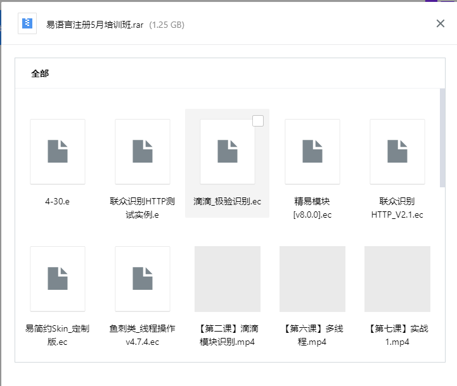Open thumbnail of 【第七课】实战1.mp4
The height and width of the screenshot is (386, 457).
pyautogui.click(x=397, y=279)
